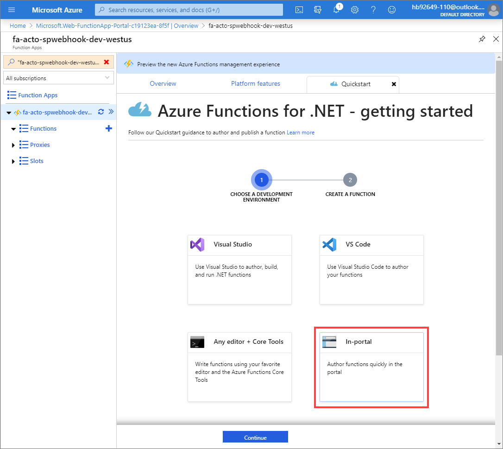Close the Quickstart tab
This screenshot has height=449, width=503.
coord(394,84)
